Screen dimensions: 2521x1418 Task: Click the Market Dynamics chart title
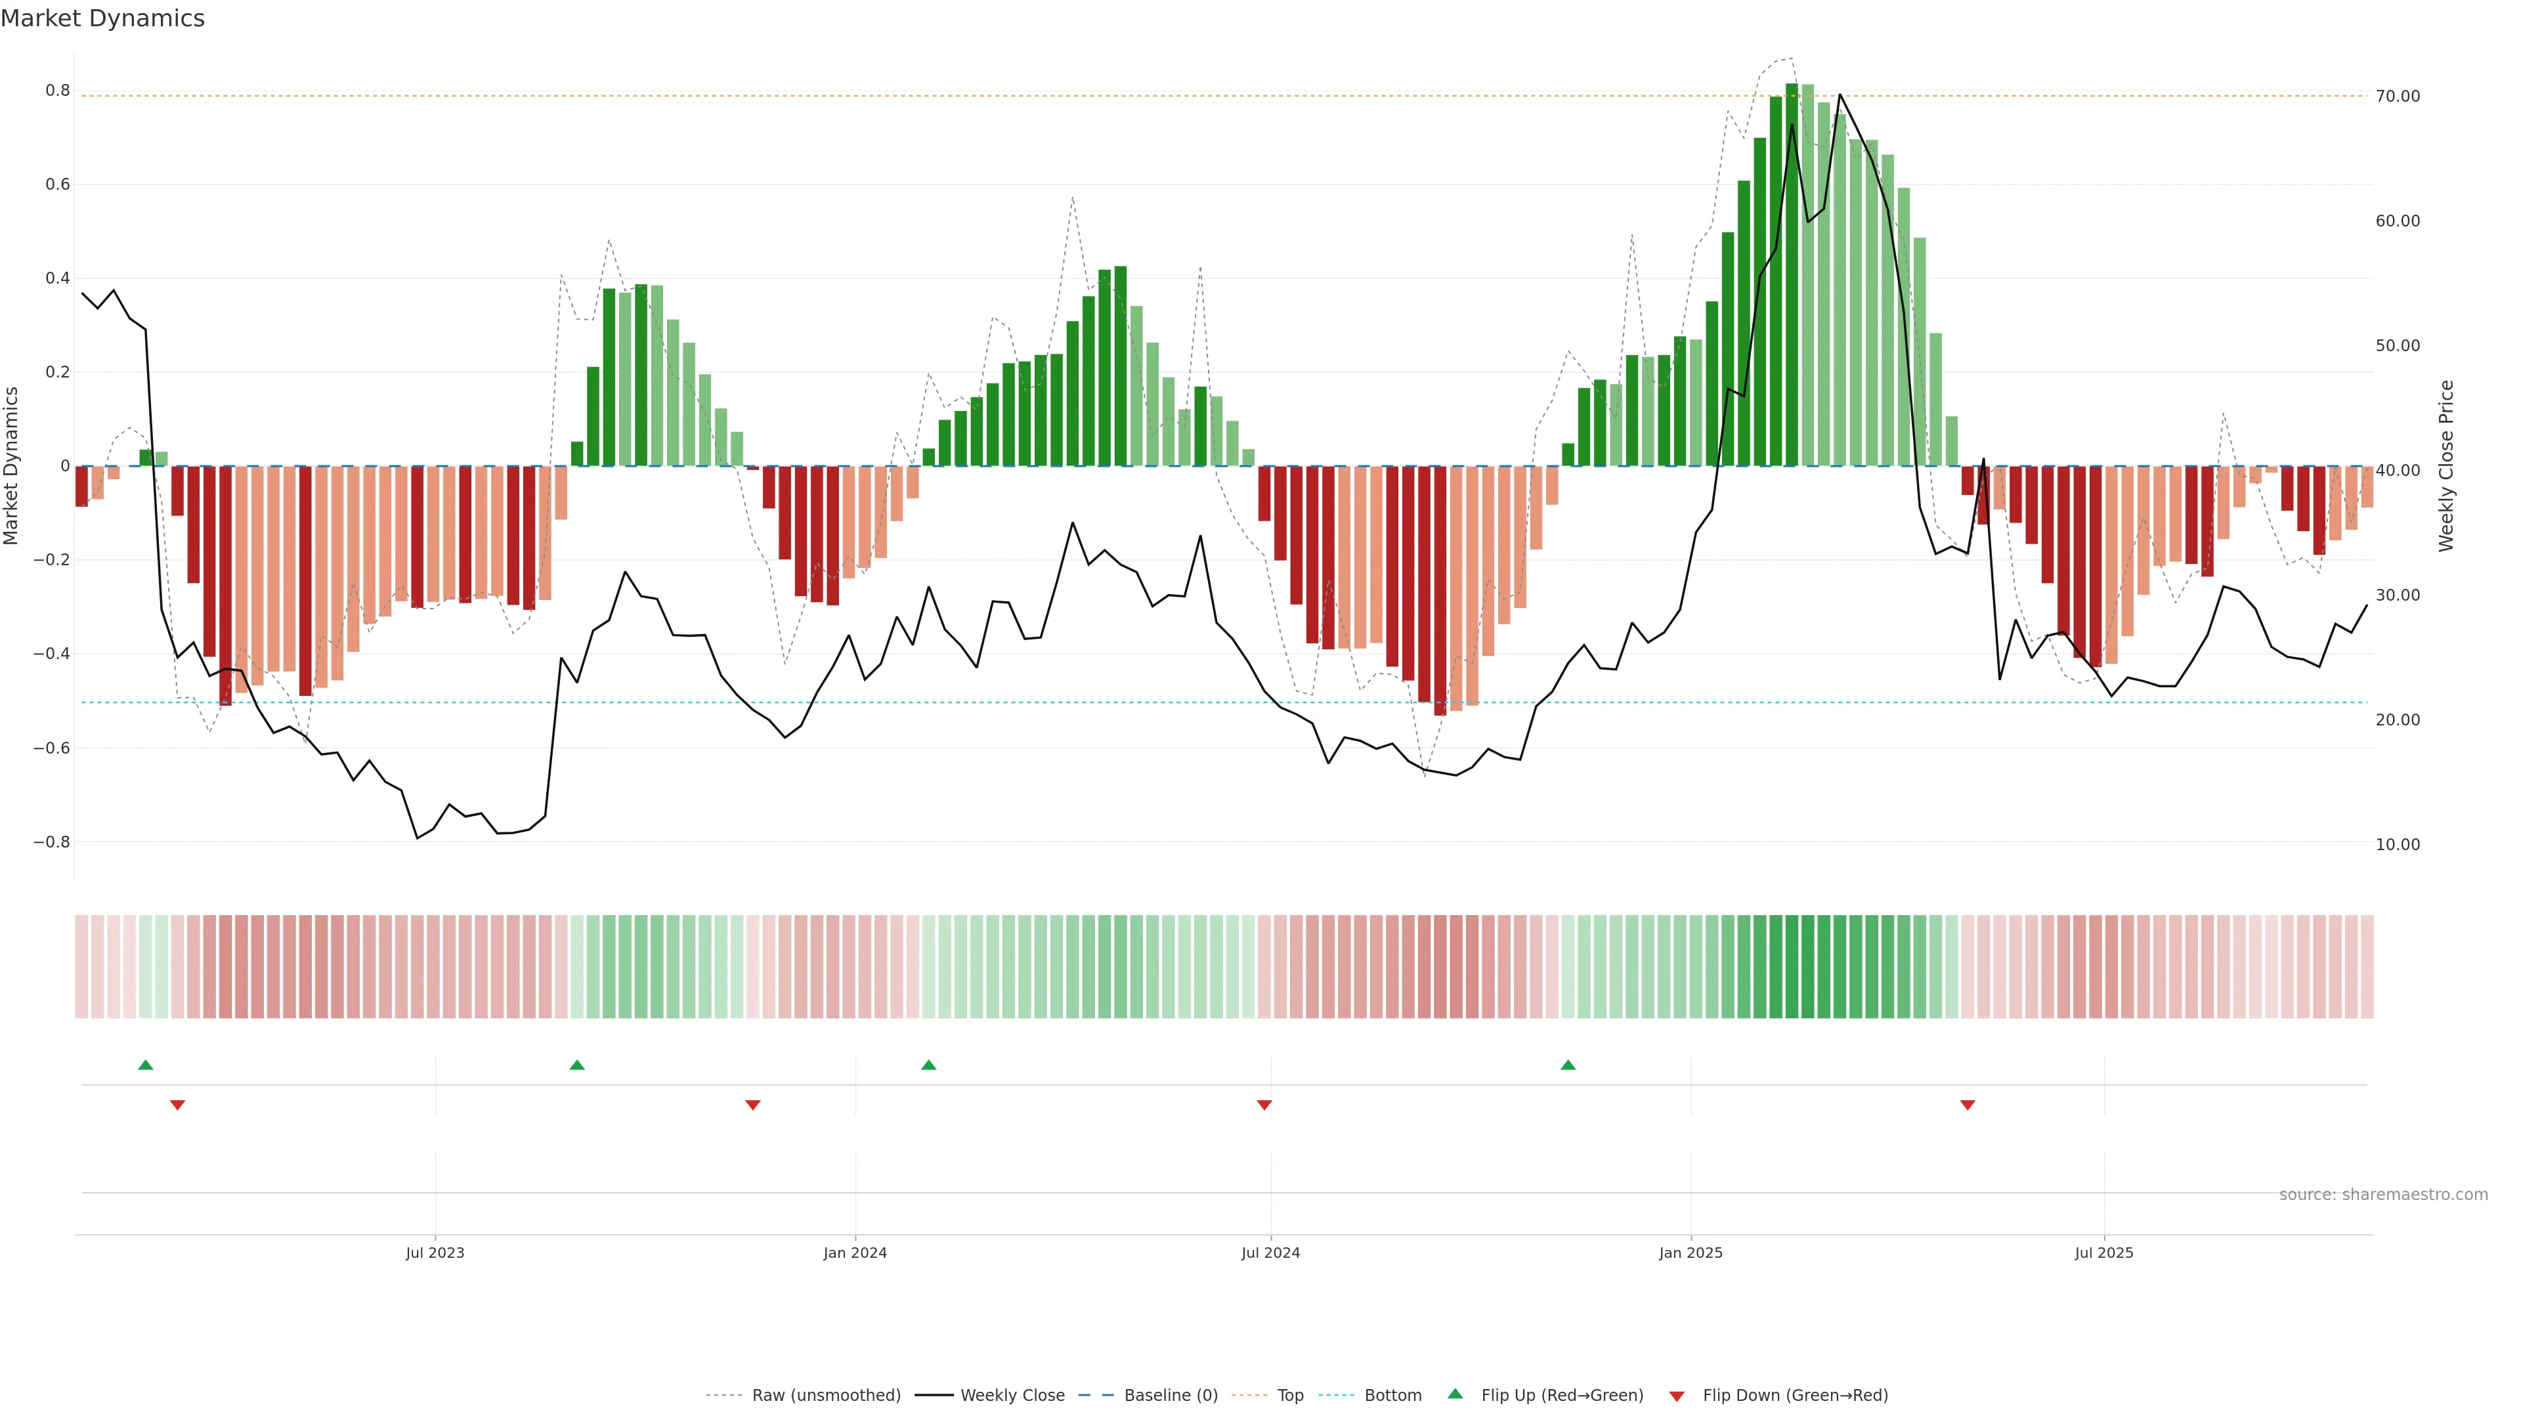click(x=103, y=18)
